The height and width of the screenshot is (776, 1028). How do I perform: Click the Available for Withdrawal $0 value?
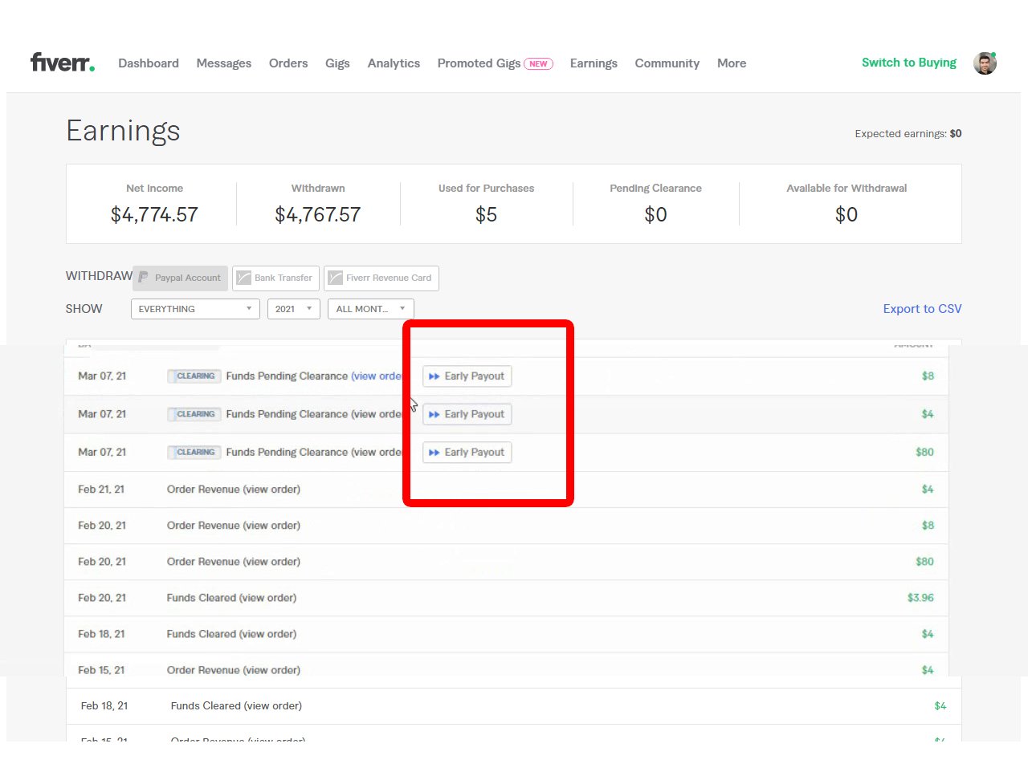coord(846,215)
